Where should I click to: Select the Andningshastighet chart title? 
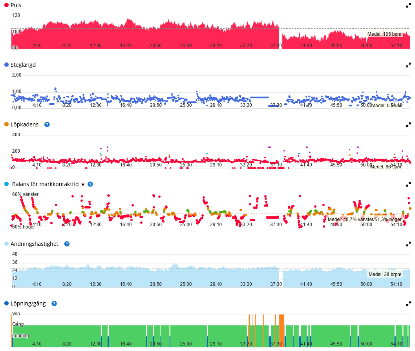pos(35,244)
